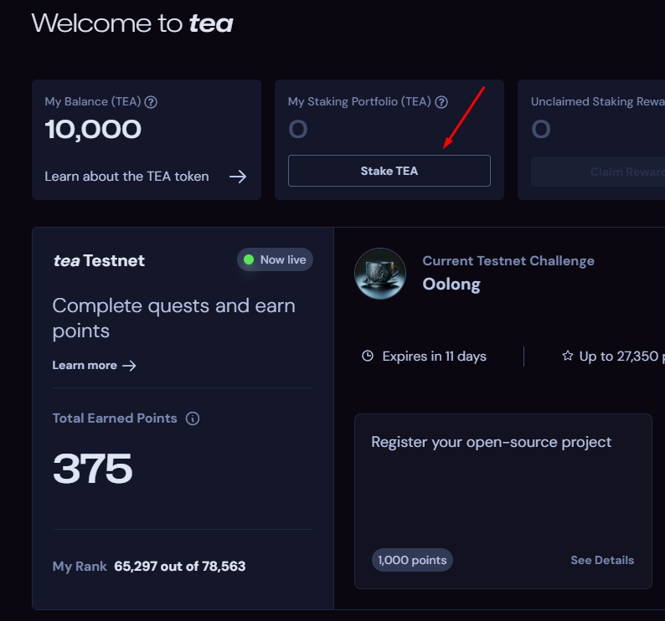665x621 pixels.
Task: Click arrow icon beside Learn about TEA token
Action: (238, 177)
